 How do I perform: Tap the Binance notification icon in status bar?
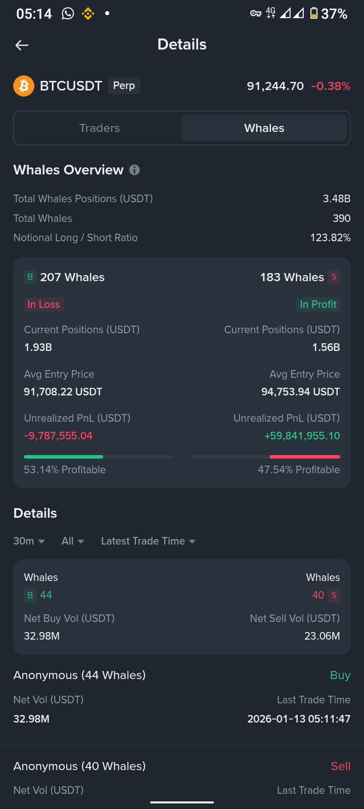point(88,14)
